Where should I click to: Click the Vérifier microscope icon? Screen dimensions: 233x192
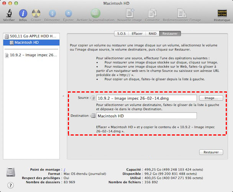9,13
